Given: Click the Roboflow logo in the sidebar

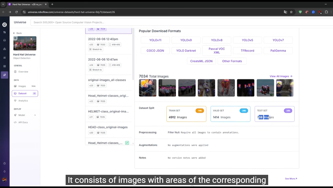Looking at the screenshot, I should pyautogui.click(x=5, y=25).
